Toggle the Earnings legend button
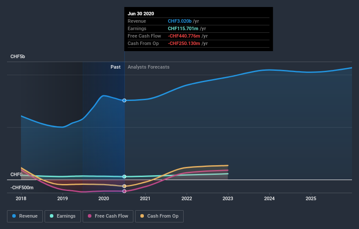 point(63,216)
